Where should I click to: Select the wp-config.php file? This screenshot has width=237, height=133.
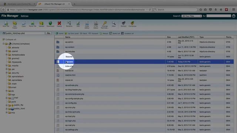coord(144,103)
